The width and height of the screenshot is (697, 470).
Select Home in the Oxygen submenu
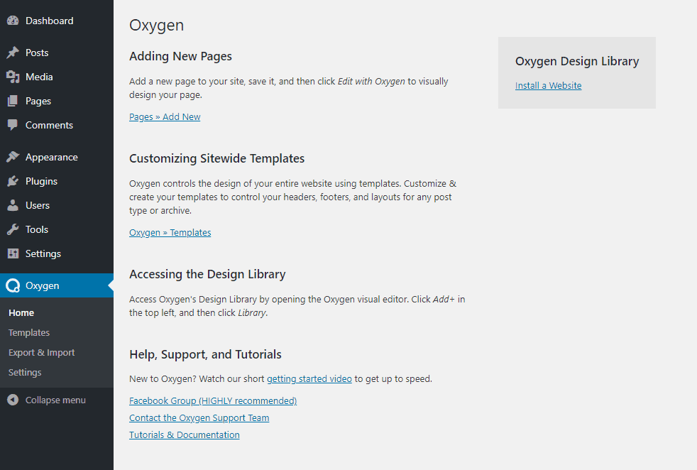pos(21,312)
